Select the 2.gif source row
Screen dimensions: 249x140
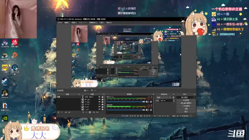pos(93,107)
